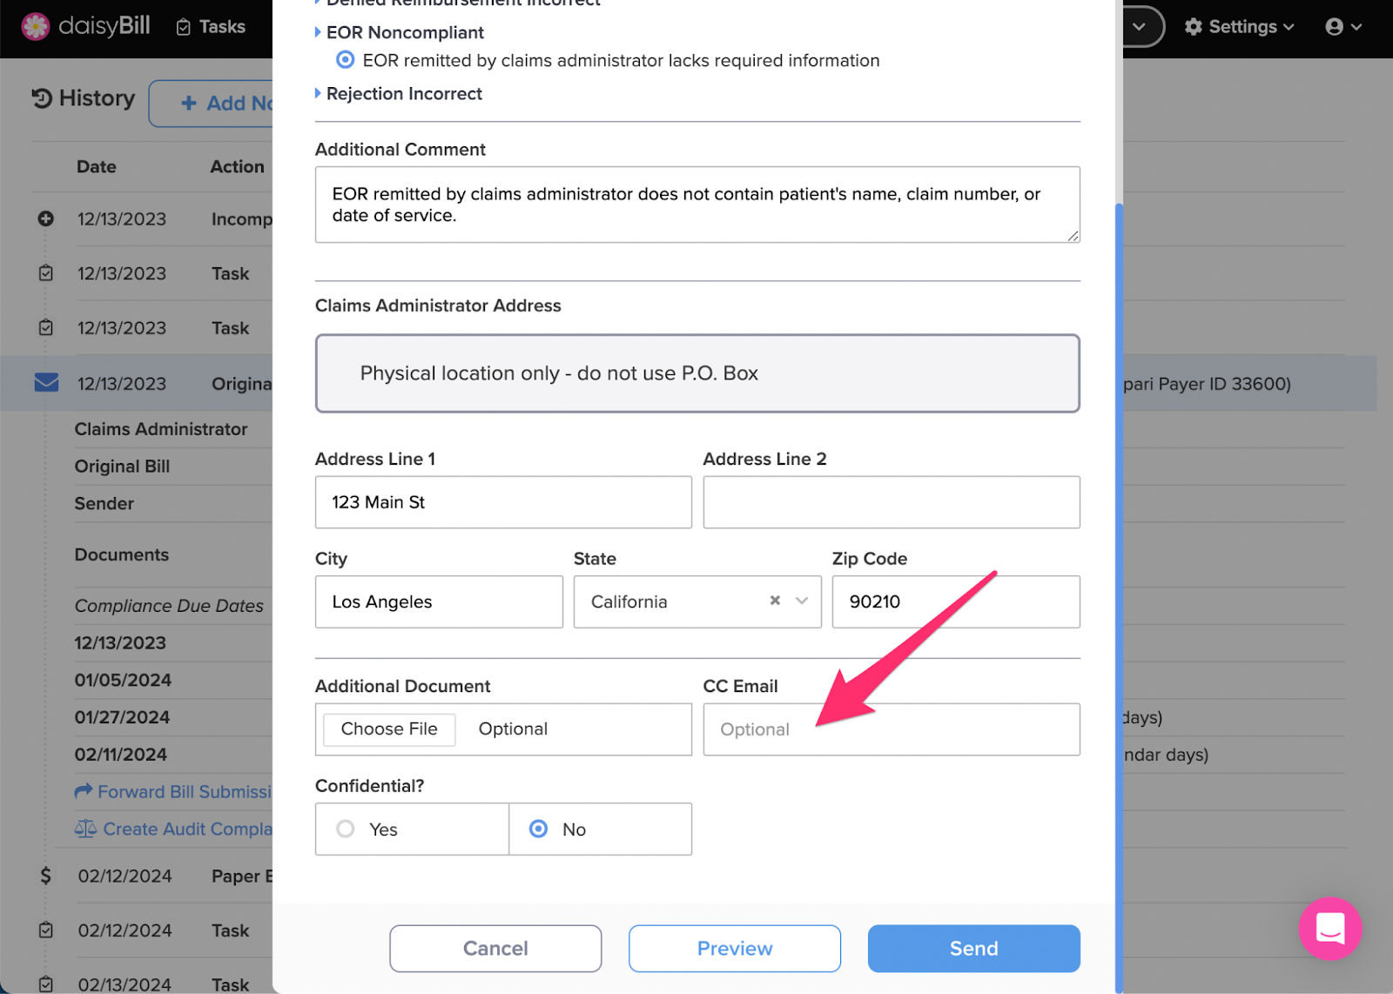Open the pink chat support bubble

pos(1329,928)
